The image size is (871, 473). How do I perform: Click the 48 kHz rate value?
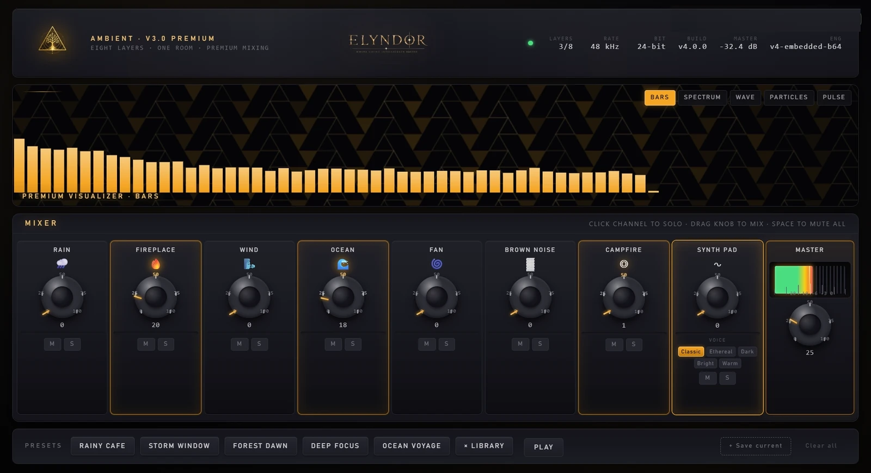tap(605, 47)
